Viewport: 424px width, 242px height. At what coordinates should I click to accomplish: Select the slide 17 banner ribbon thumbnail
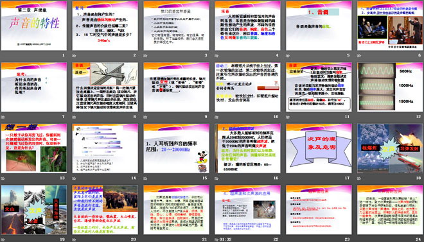click(319, 148)
